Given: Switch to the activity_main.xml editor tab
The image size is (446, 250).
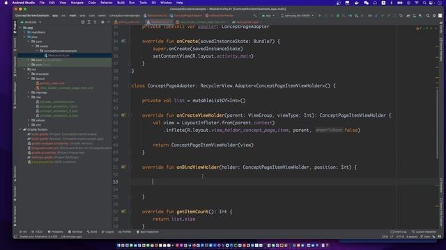Looking at the screenshot, I should coord(127,22).
